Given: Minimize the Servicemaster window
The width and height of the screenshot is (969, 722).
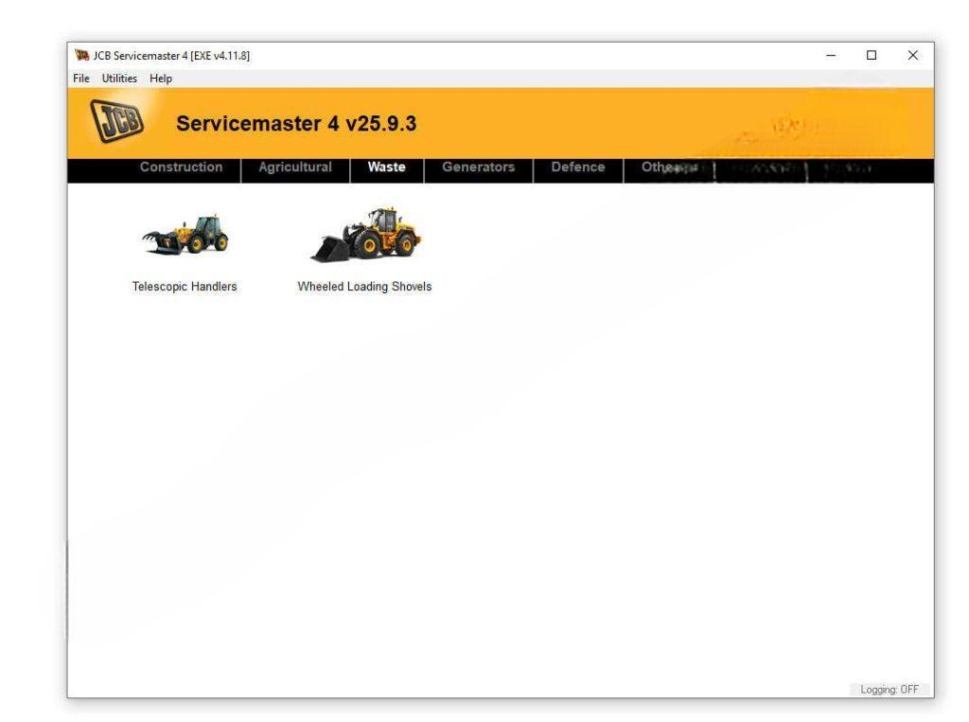Looking at the screenshot, I should 831,56.
